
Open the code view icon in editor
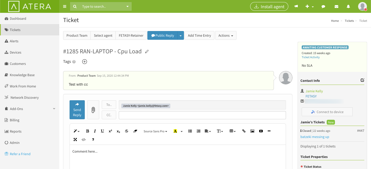(83, 140)
